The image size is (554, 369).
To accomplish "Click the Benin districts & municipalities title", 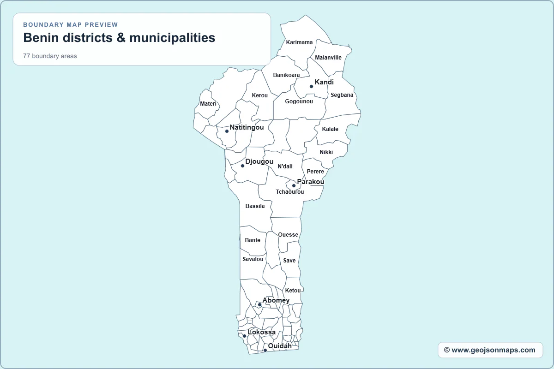I will tap(119, 37).
